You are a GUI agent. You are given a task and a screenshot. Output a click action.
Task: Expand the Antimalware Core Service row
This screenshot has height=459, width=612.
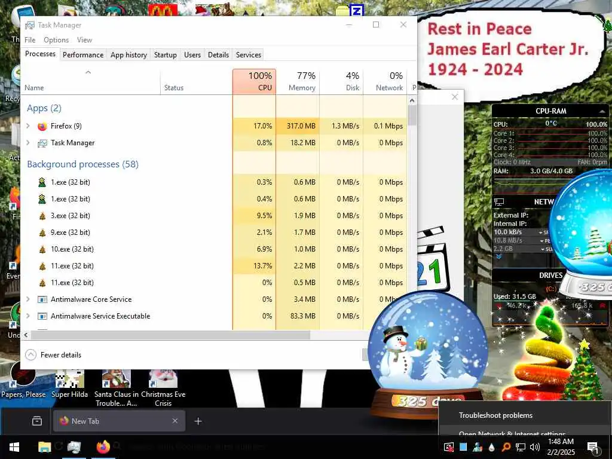(27, 299)
